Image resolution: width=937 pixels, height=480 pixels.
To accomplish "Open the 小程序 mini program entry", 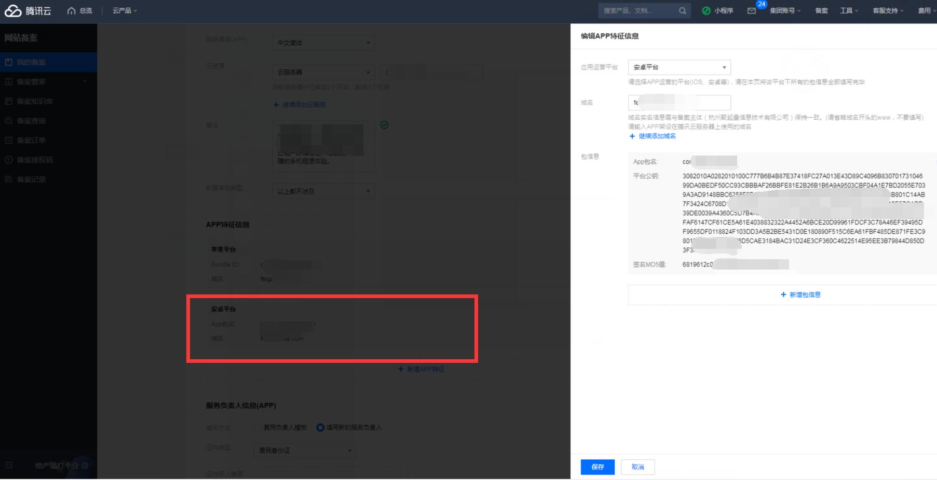I will 718,11.
